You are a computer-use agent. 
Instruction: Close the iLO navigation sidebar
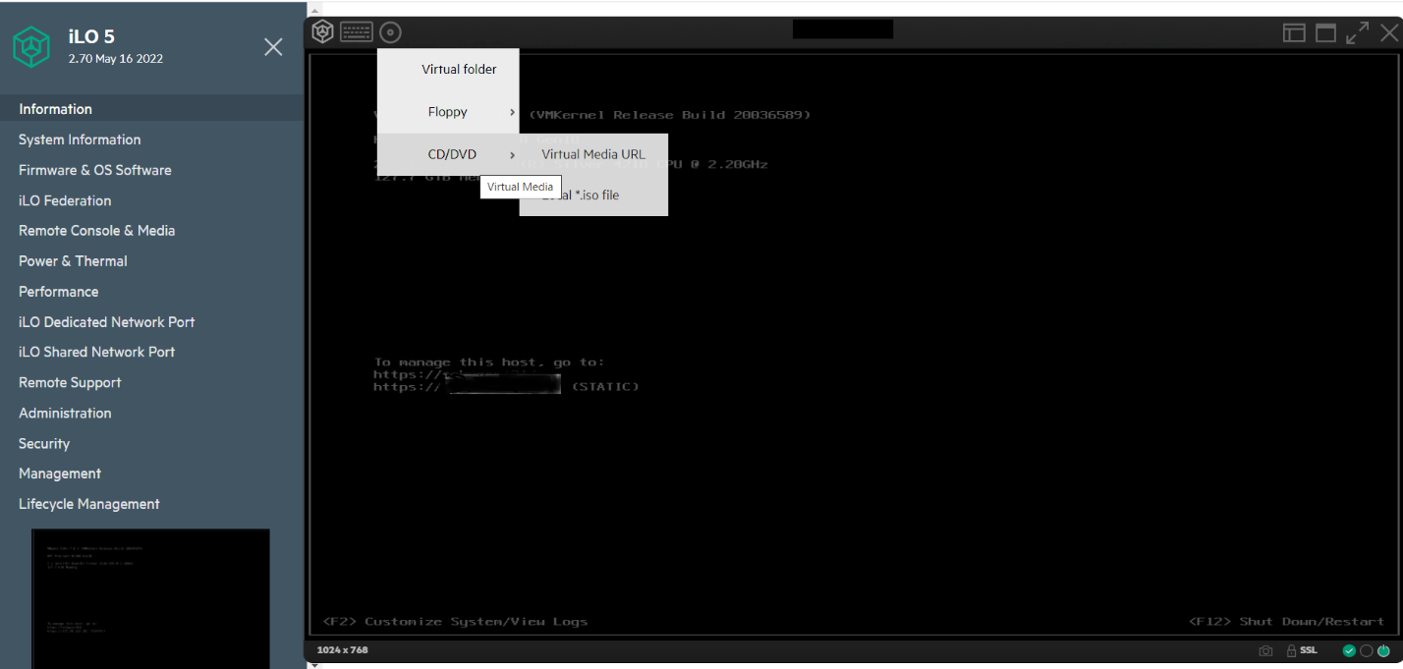(x=273, y=46)
